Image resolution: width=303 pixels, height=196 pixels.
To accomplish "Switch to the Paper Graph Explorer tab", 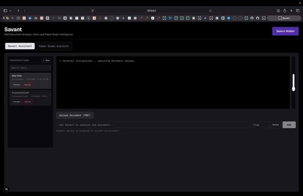I will 54,46.
